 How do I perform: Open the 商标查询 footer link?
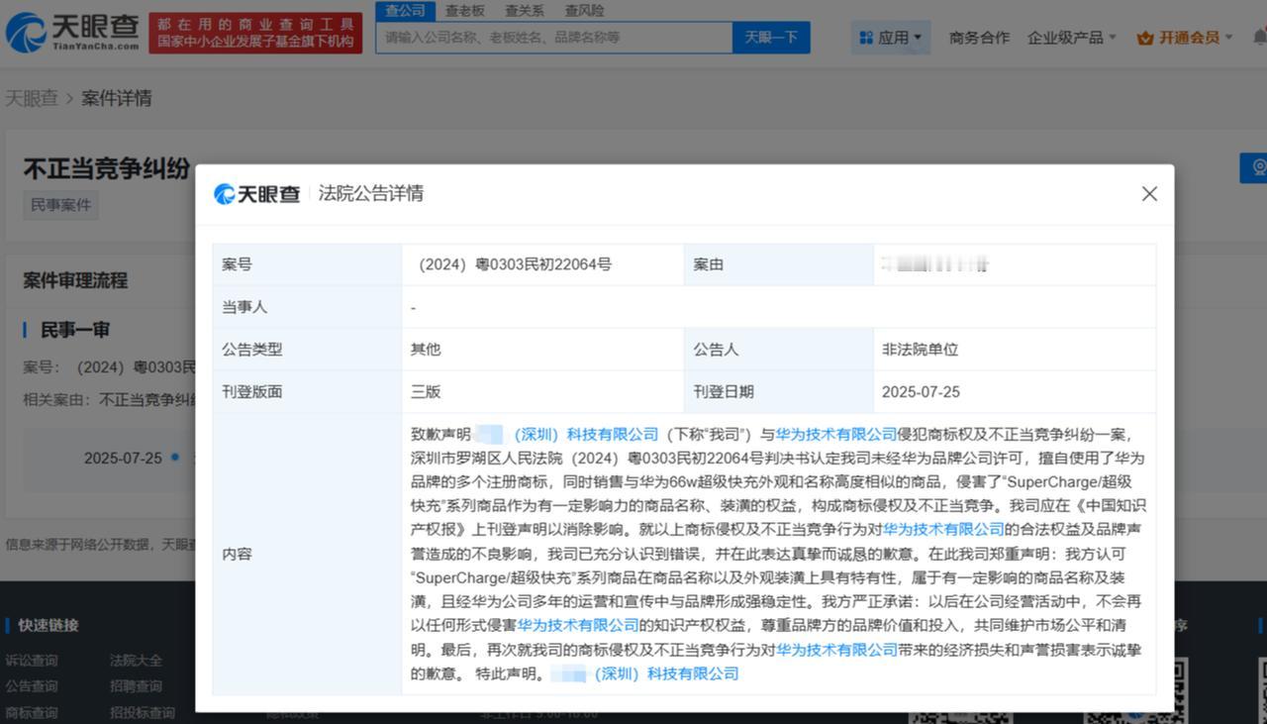click(32, 712)
